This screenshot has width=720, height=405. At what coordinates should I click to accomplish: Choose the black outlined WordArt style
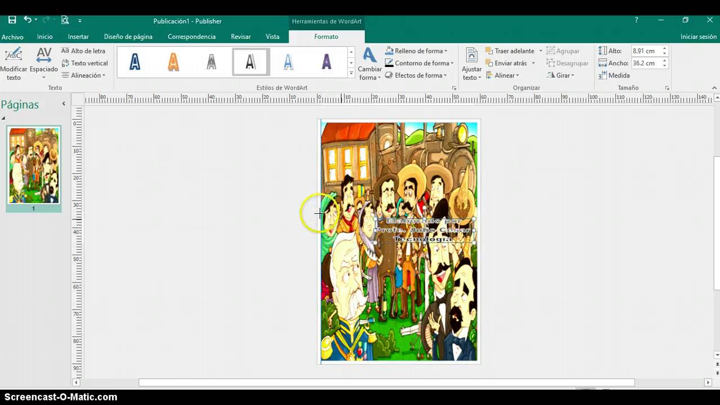(251, 61)
